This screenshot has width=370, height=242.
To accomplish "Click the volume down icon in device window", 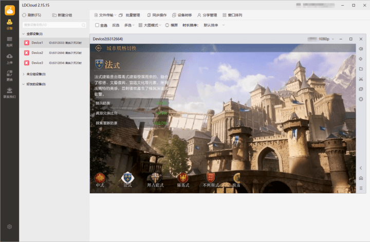I will [x=361, y=59].
